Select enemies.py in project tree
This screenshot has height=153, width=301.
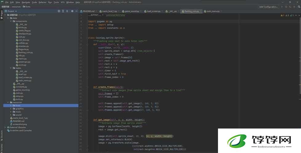point(22,46)
